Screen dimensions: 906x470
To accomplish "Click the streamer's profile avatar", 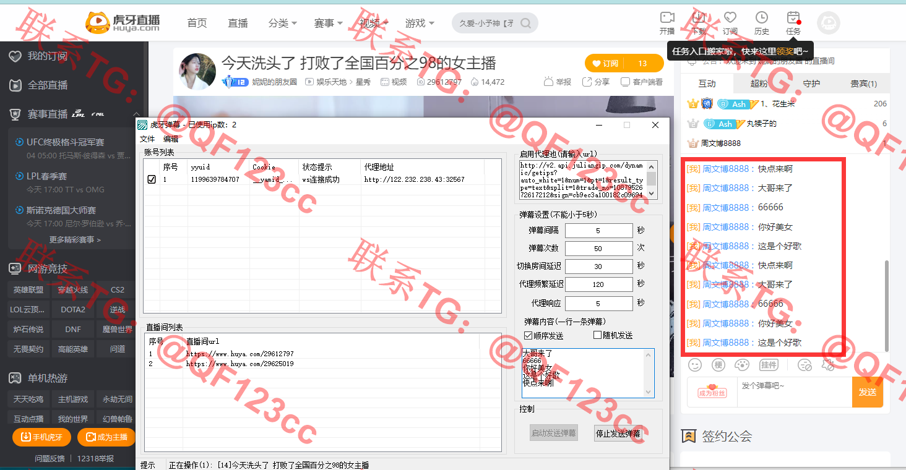I will click(197, 71).
